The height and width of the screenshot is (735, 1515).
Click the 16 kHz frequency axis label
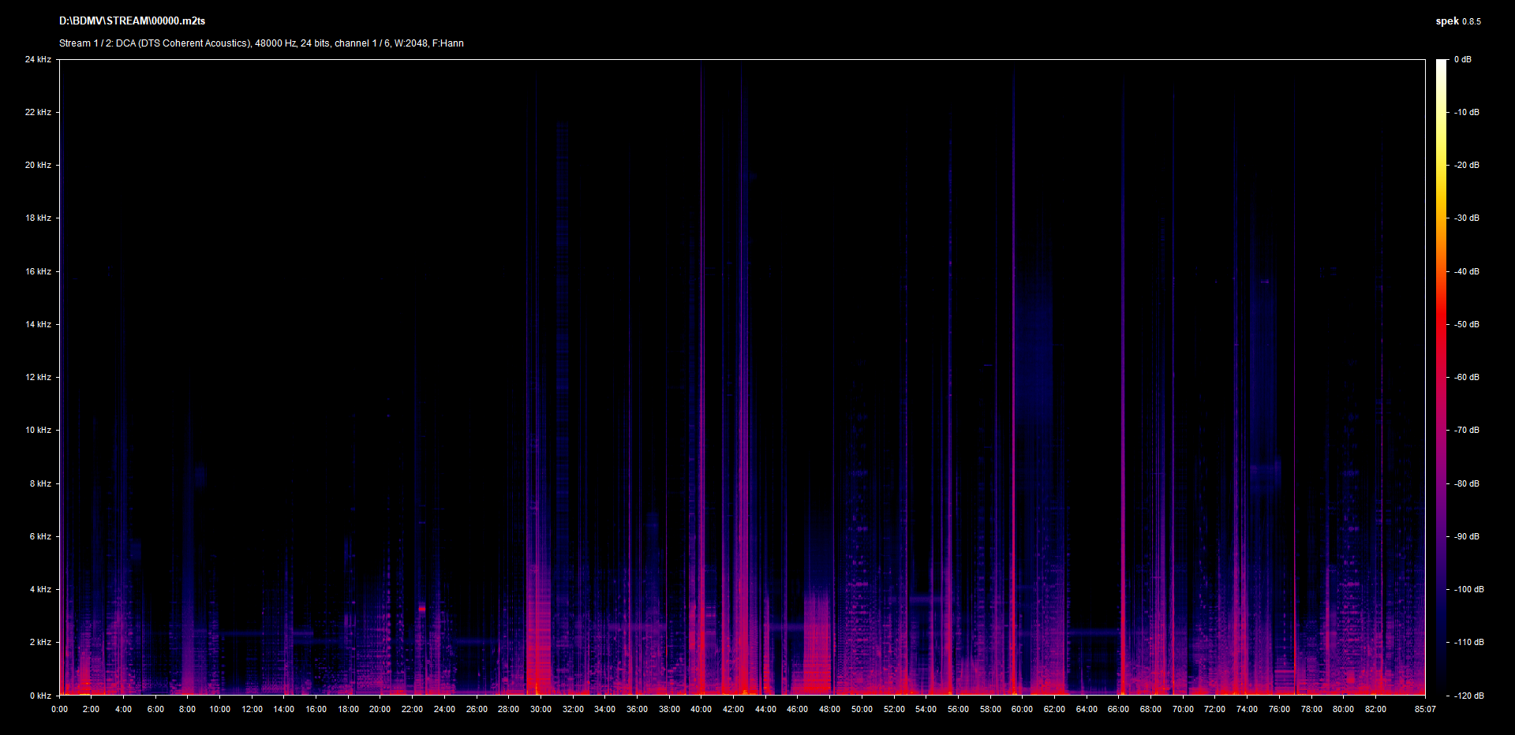[x=38, y=271]
